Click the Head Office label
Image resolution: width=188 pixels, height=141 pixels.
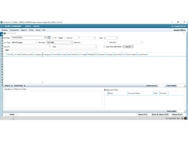(x=179, y=30)
